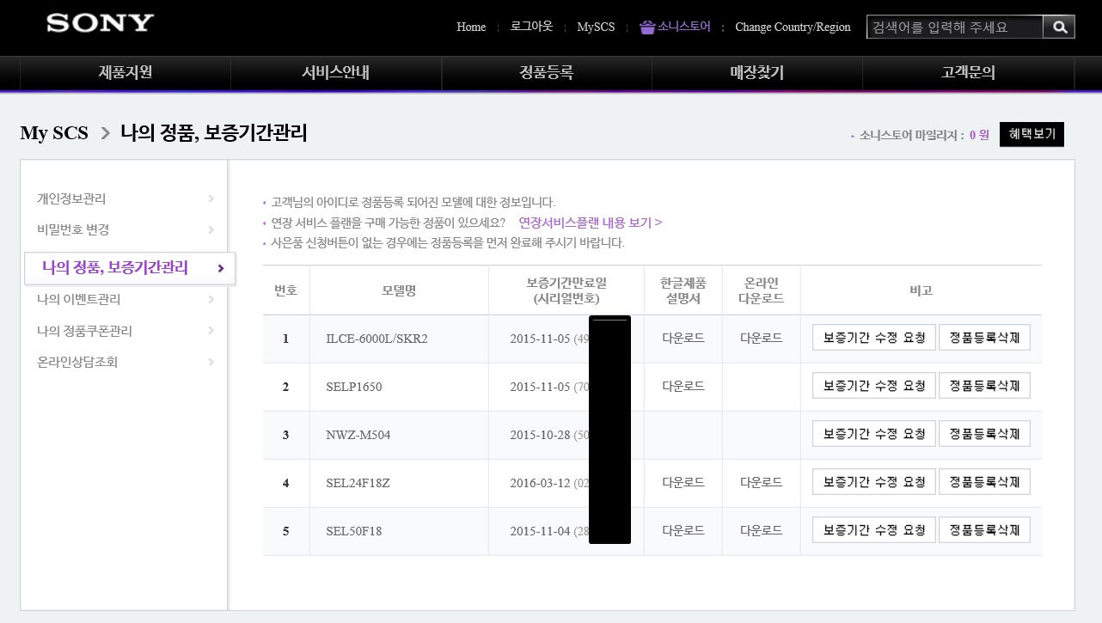Expand 나의 이벤트관리 sidebar chevron
1102x623 pixels.
click(211, 299)
